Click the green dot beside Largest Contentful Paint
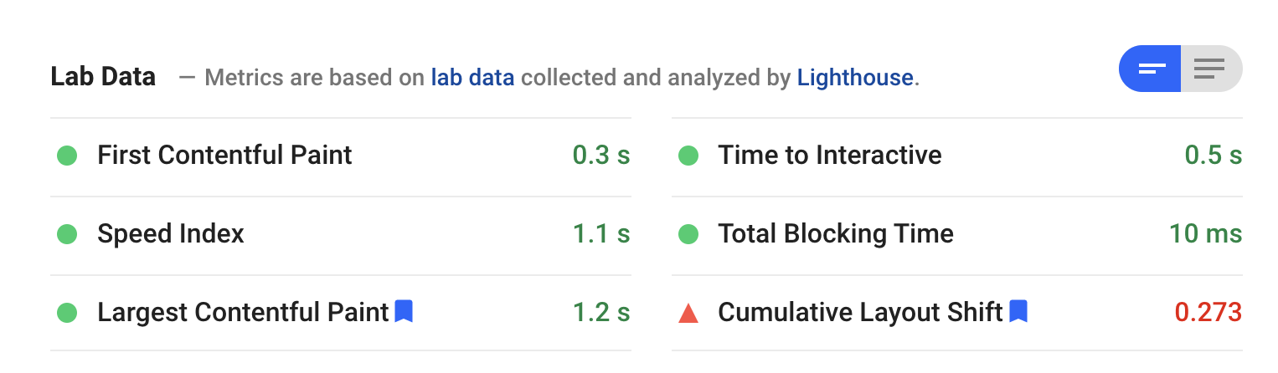Screen dimensions: 1278x373 67,313
